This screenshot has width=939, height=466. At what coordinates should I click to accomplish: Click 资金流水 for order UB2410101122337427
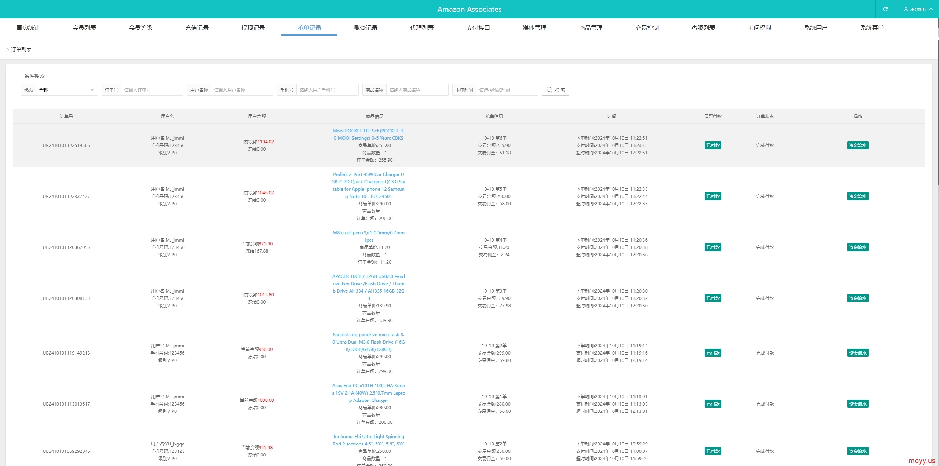(858, 196)
